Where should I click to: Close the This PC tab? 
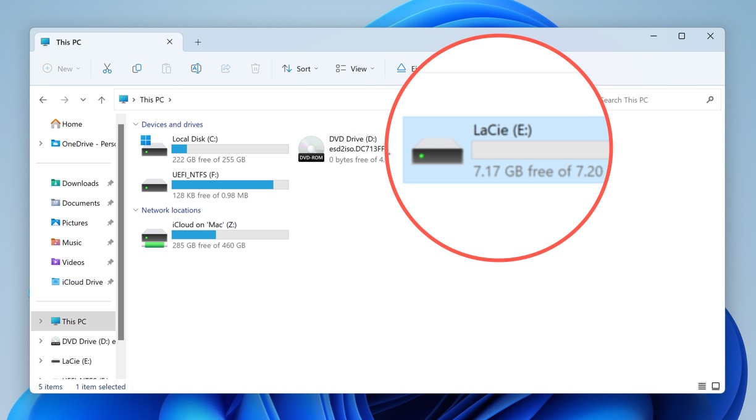[x=170, y=42]
